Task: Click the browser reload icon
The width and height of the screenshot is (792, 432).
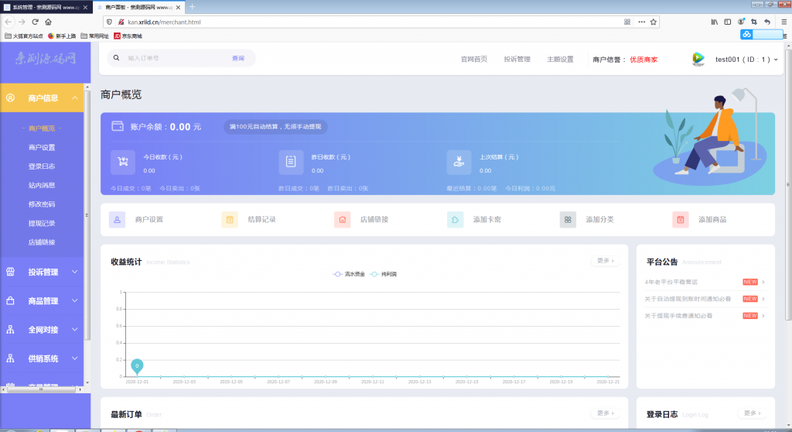Action: 35,22
